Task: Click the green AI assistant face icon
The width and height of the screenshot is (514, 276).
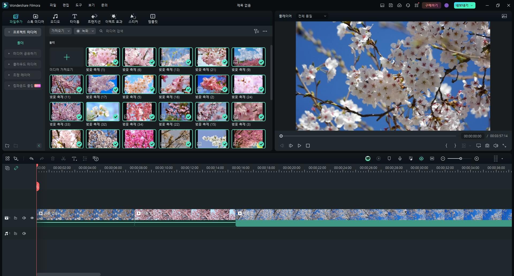Action: [x=368, y=158]
